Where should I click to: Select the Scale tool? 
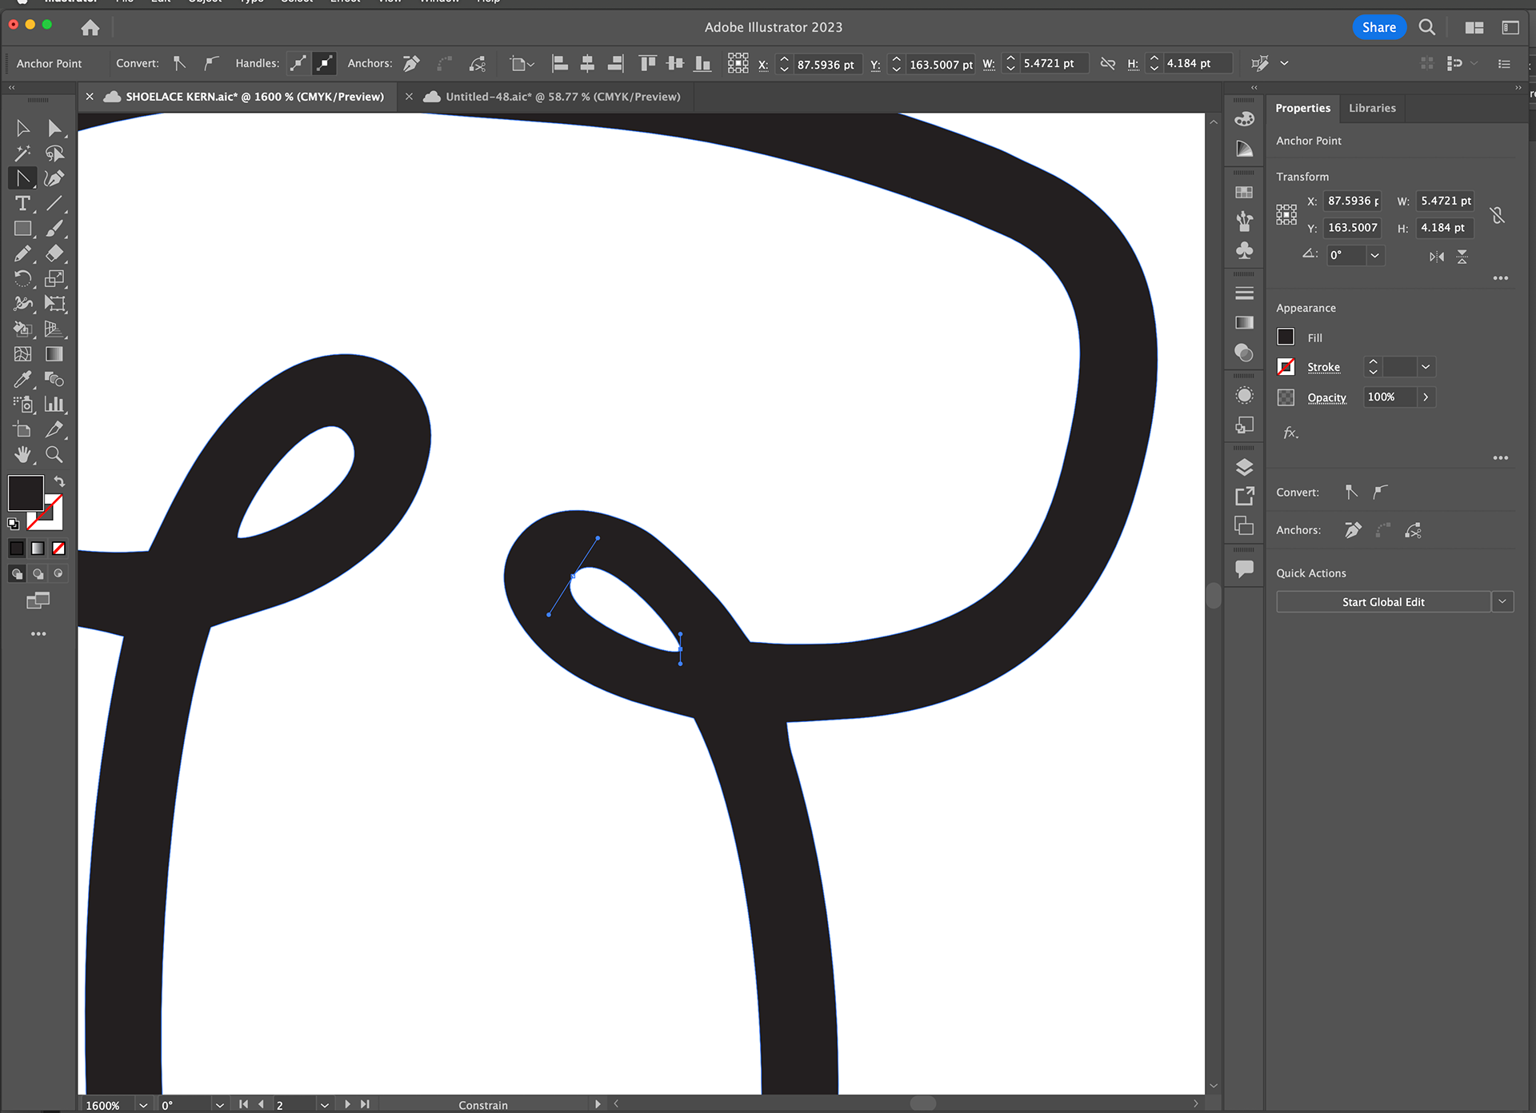(54, 278)
